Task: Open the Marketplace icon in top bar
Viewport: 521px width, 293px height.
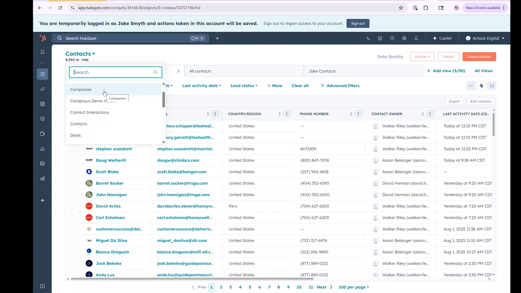Action: (380, 38)
